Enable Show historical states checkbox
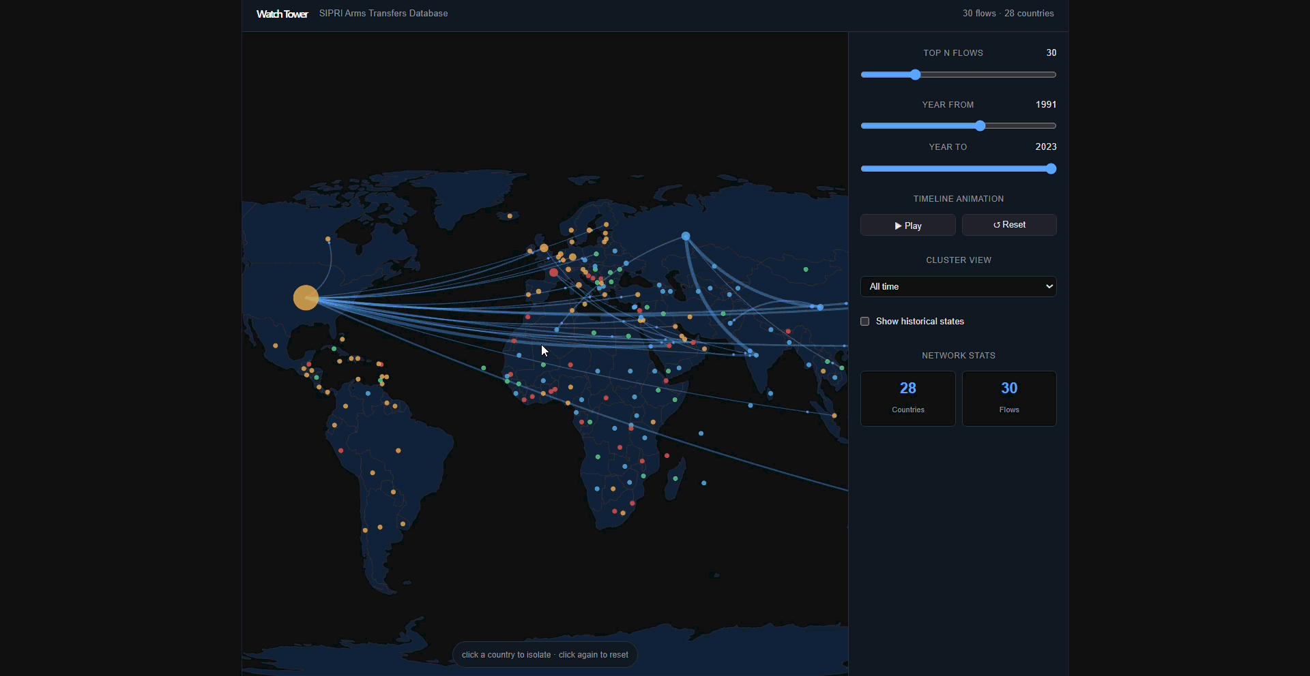 pos(864,321)
